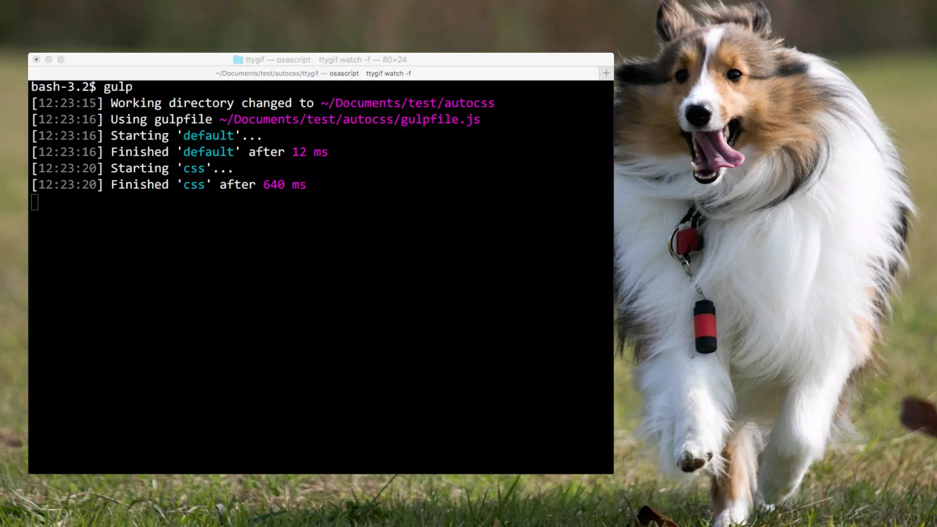Minimize the ttygif terminal window
Screen dimensions: 937x527
48,59
